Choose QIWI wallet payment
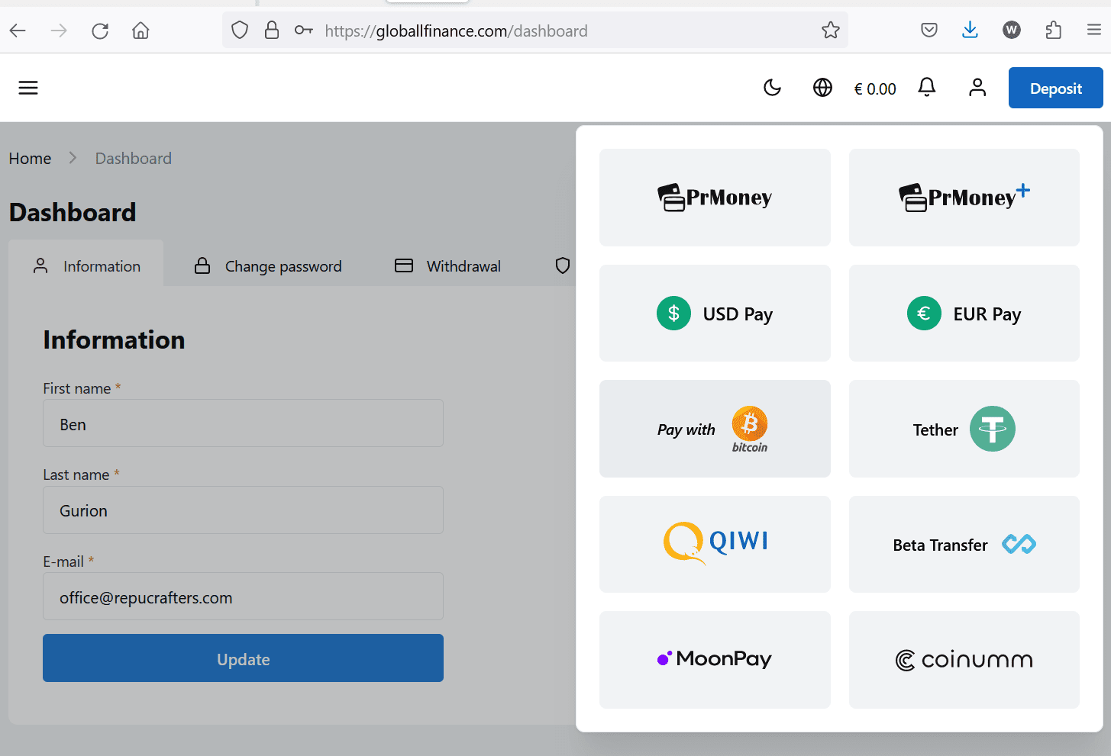The width and height of the screenshot is (1111, 756). 715,544
